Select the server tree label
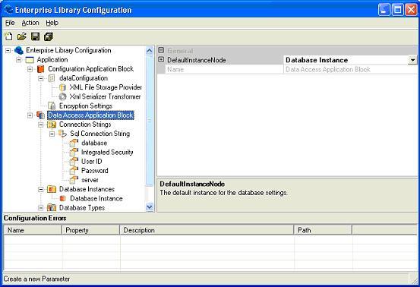The width and height of the screenshot is (420, 287). [x=90, y=180]
